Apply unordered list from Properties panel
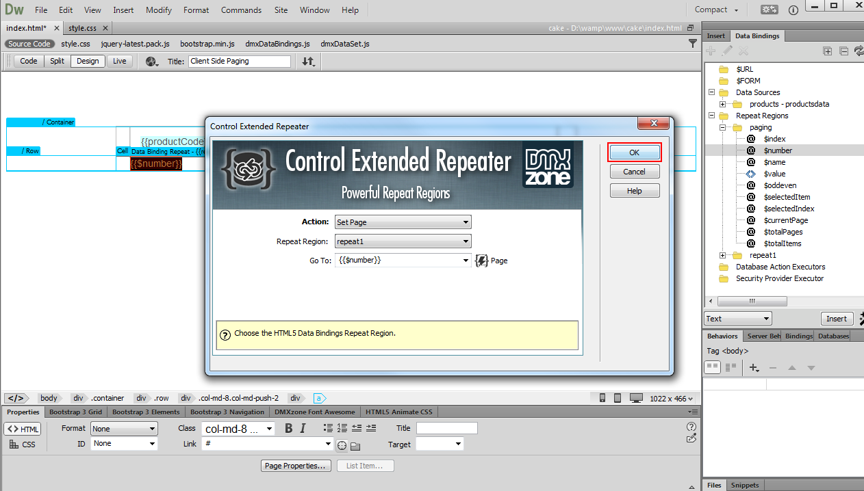 (328, 428)
